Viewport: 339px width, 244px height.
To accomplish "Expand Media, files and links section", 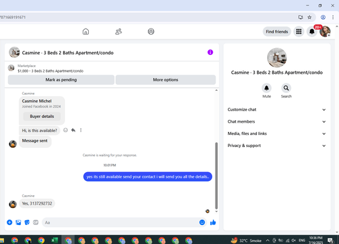I will point(277,134).
